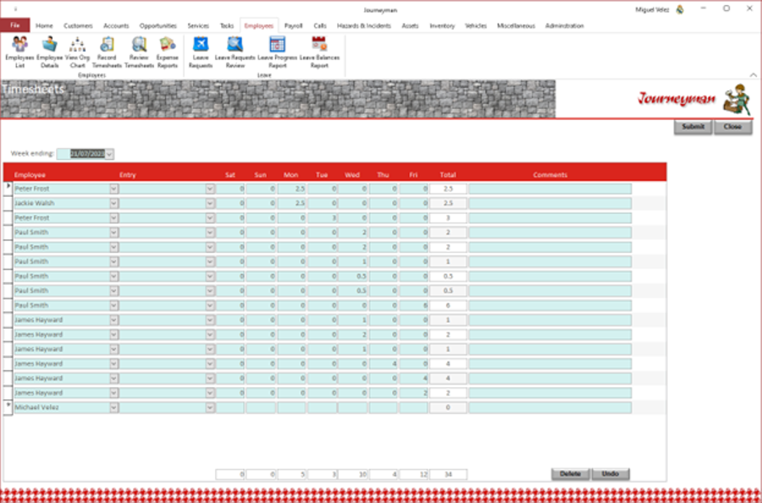Open the Hazards & Incidents tab

[x=363, y=25]
